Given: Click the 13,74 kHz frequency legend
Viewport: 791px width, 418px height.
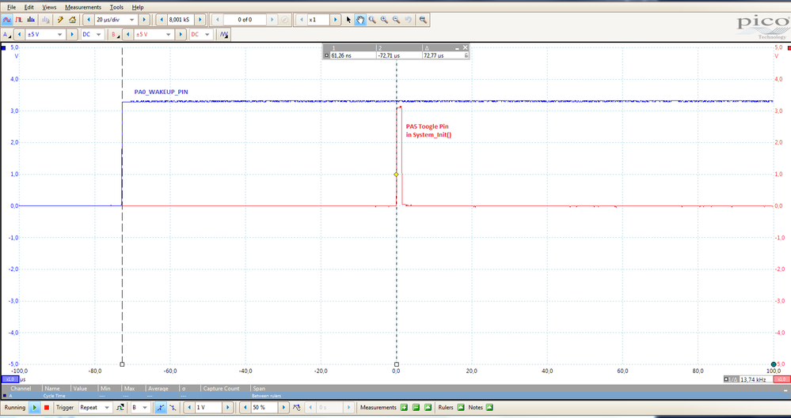Looking at the screenshot, I should (x=747, y=379).
